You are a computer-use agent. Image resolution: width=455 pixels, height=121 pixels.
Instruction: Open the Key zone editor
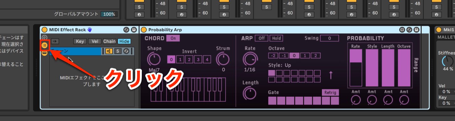click(x=80, y=41)
